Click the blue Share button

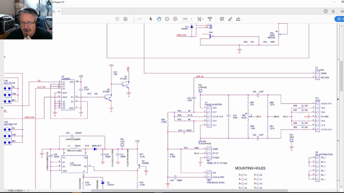coord(339,19)
